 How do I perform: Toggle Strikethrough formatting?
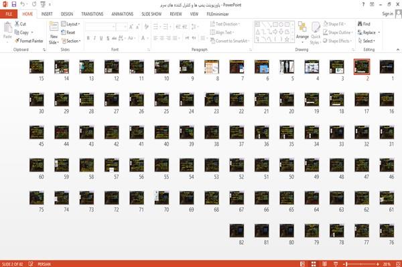(114, 38)
